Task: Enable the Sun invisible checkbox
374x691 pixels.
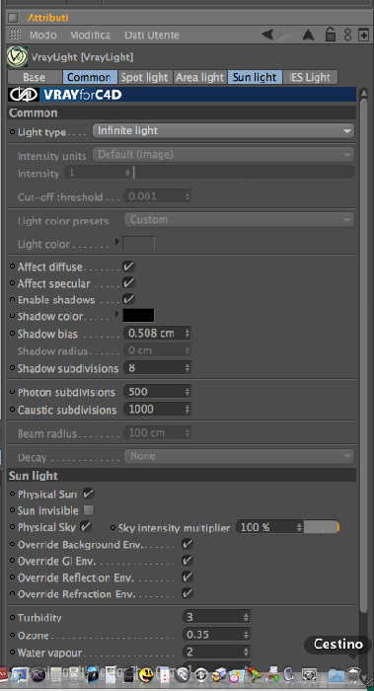Action: tap(89, 510)
